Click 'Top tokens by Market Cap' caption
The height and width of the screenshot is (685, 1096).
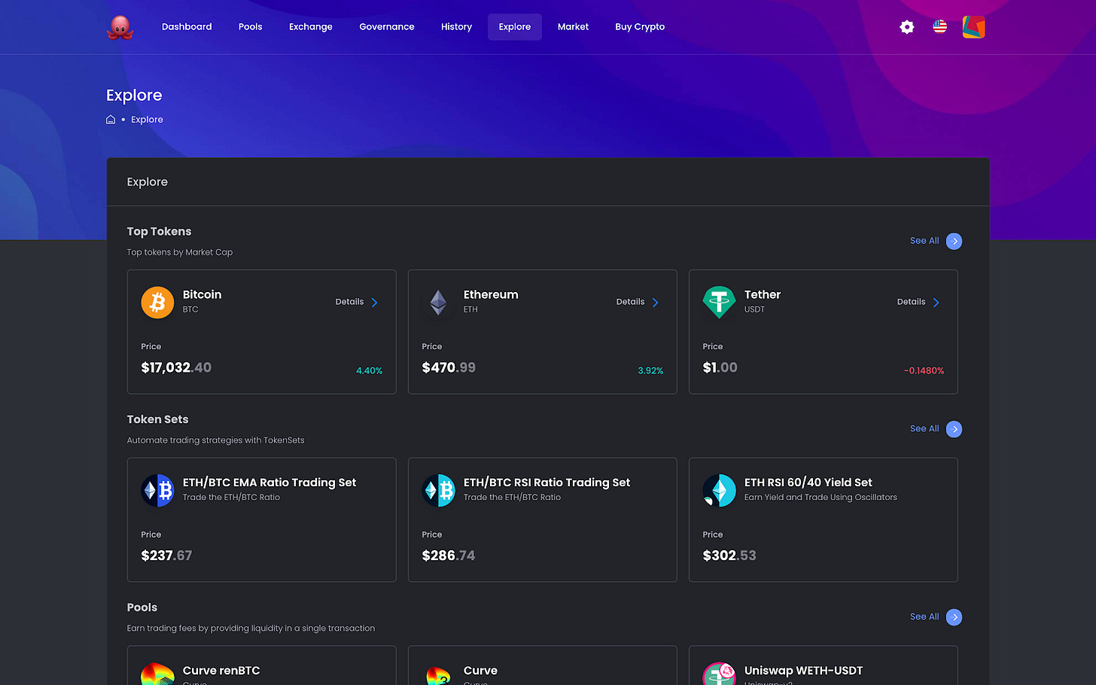point(180,252)
